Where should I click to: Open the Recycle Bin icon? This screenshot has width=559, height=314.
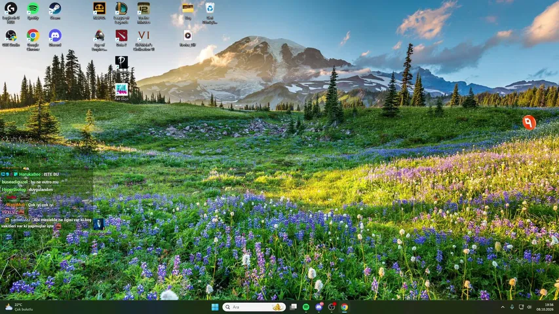[x=210, y=12]
